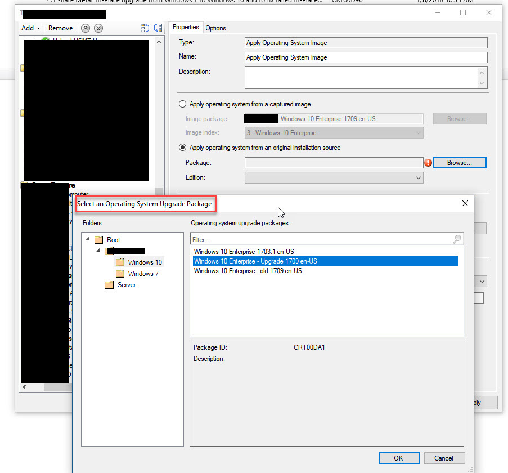The image size is (508, 473).
Task: Open the Add dropdown menu
Action: point(31,28)
